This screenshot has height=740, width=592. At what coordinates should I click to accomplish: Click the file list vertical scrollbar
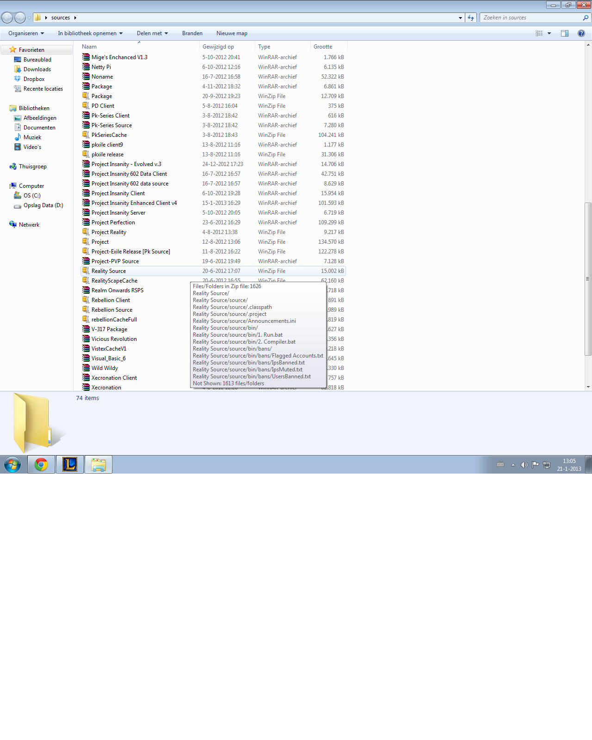[588, 279]
